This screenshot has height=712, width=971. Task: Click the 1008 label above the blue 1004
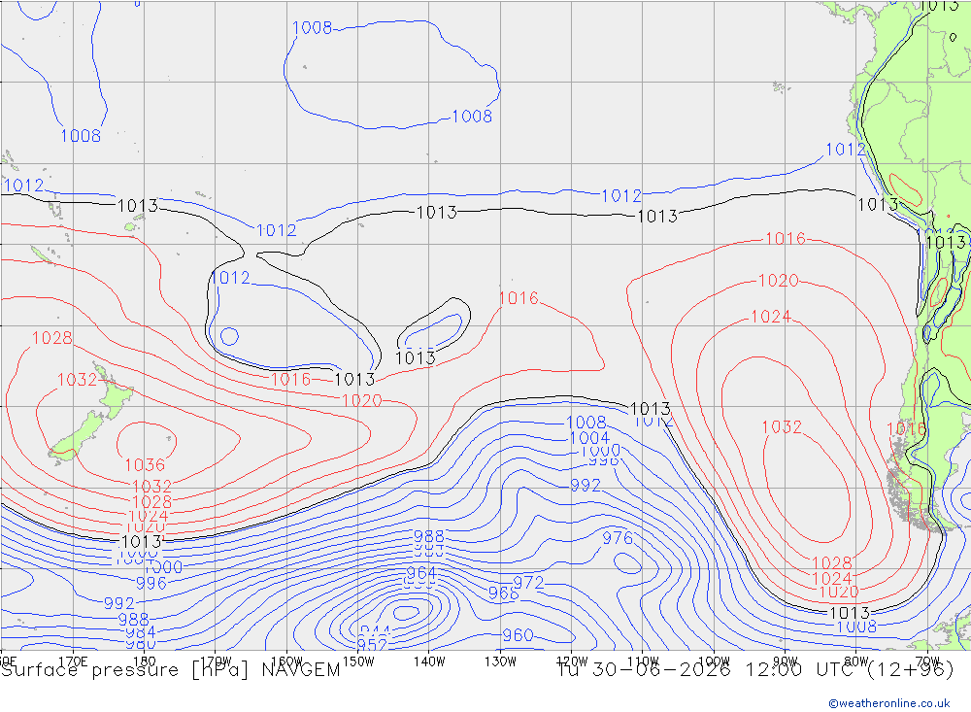[586, 423]
